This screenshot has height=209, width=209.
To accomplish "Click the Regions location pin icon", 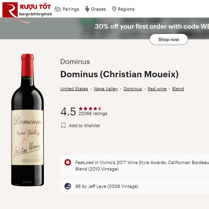I will [x=114, y=9].
